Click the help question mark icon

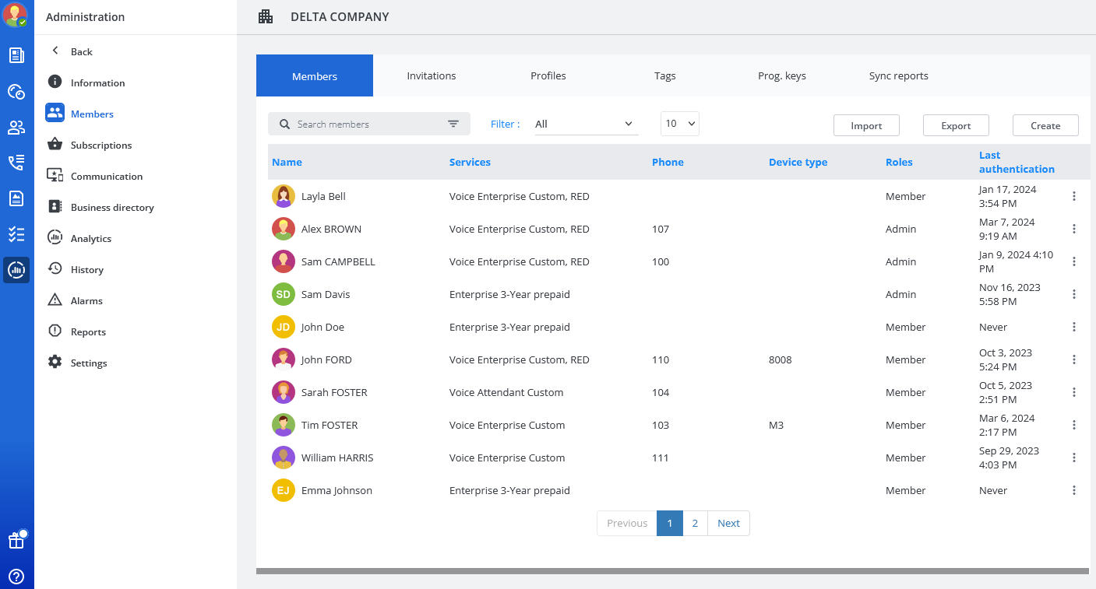pos(16,577)
